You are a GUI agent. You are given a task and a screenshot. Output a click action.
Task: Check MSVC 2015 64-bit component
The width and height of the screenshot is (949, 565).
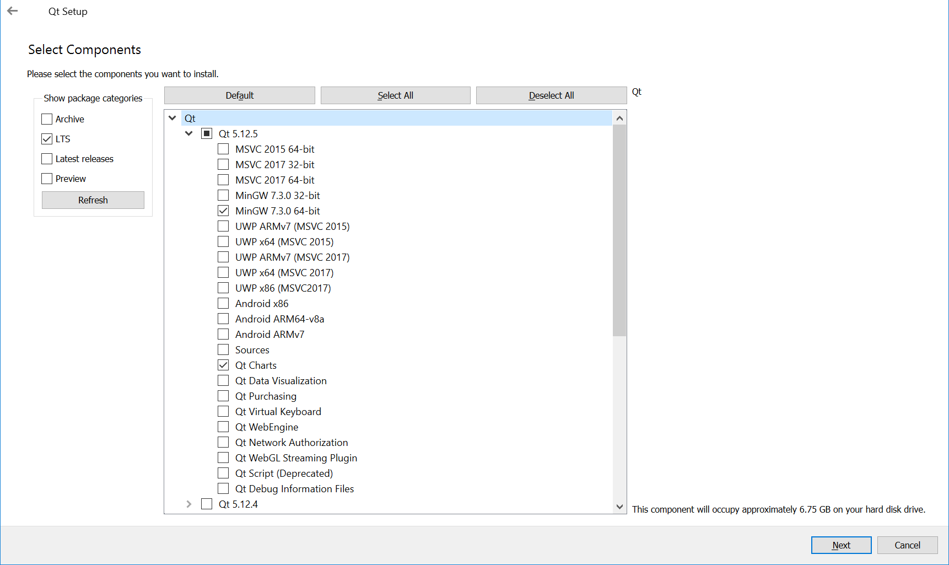pos(223,149)
